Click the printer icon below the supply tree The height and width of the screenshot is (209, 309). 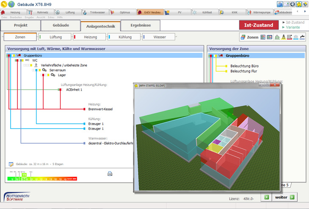click(110, 173)
